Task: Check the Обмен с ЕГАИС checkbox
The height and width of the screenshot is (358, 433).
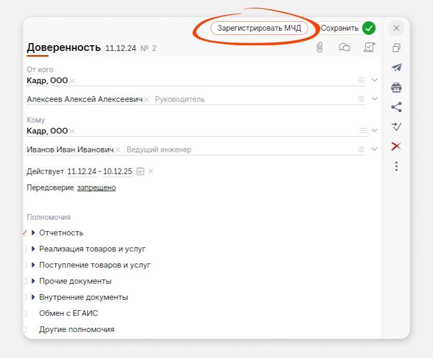Action: [24, 313]
